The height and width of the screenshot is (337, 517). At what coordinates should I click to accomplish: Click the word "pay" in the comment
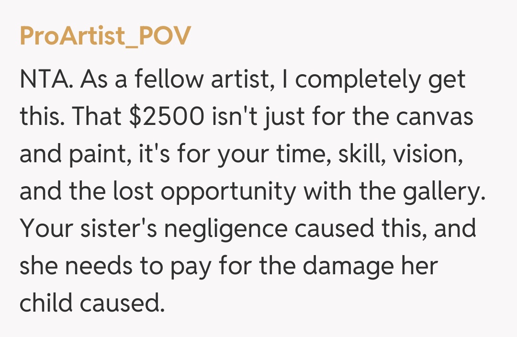193,267
